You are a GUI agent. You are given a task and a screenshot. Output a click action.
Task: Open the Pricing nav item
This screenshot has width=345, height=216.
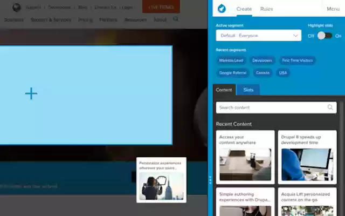[x=85, y=19]
